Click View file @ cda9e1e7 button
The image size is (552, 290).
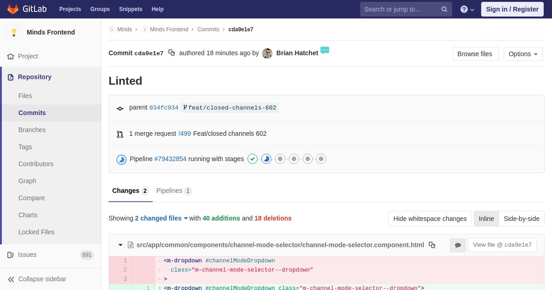click(x=502, y=245)
